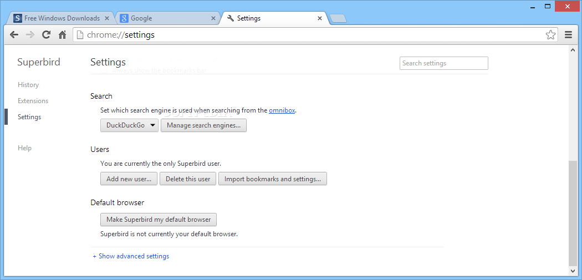
Task: Click the scrollbar up arrow
Action: [573, 49]
